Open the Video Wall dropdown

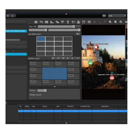pyautogui.click(x=73, y=27)
